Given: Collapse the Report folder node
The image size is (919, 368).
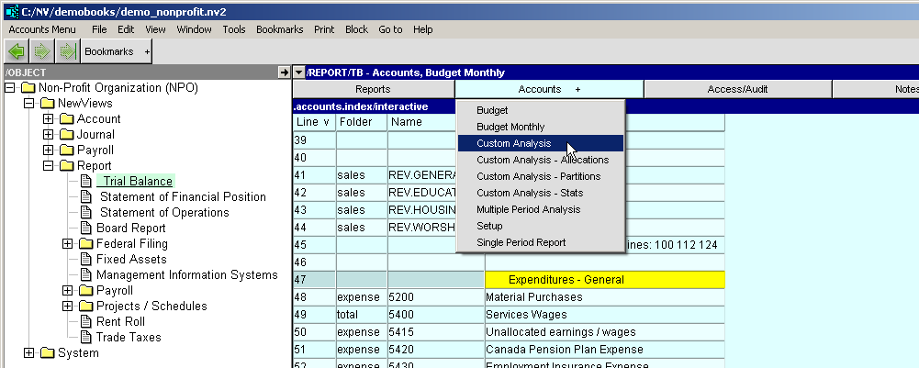Looking at the screenshot, I should click(x=49, y=166).
